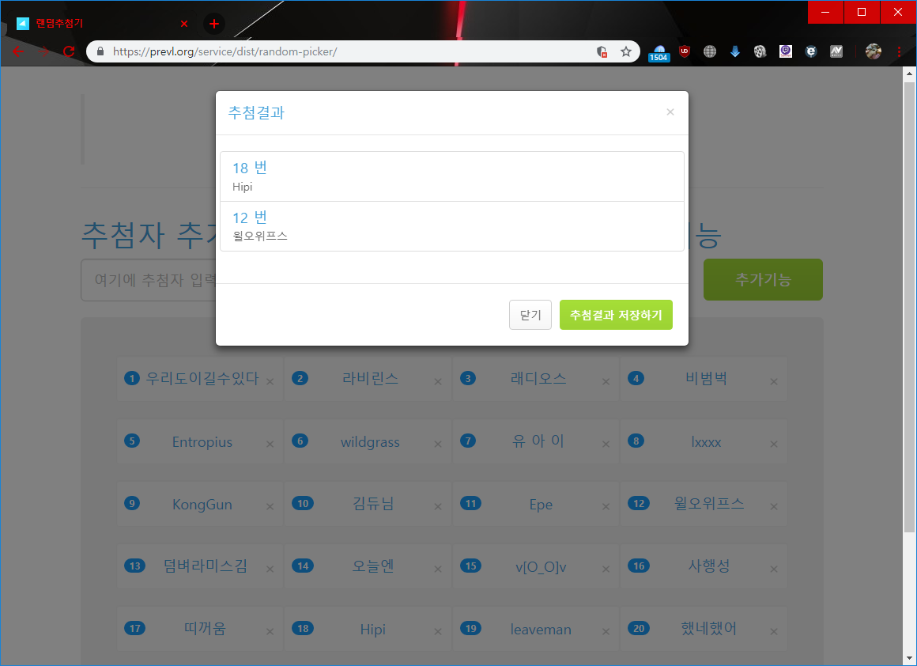Screen dimensions: 917x666
Task: Click the globe extension icon
Action: point(710,51)
